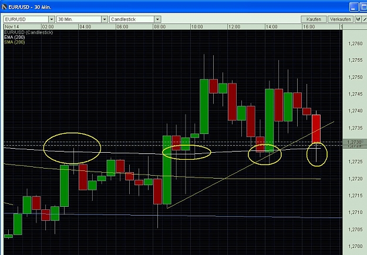Select the EUR/USD (Candlestick) legend entry
Screen dimensions: 367x255
point(29,32)
